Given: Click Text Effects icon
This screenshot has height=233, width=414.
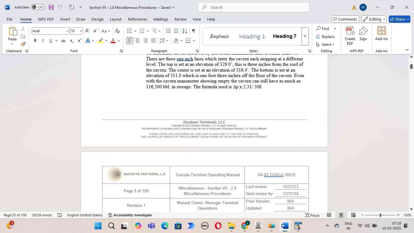Looking at the screenshot, I should (88, 41).
